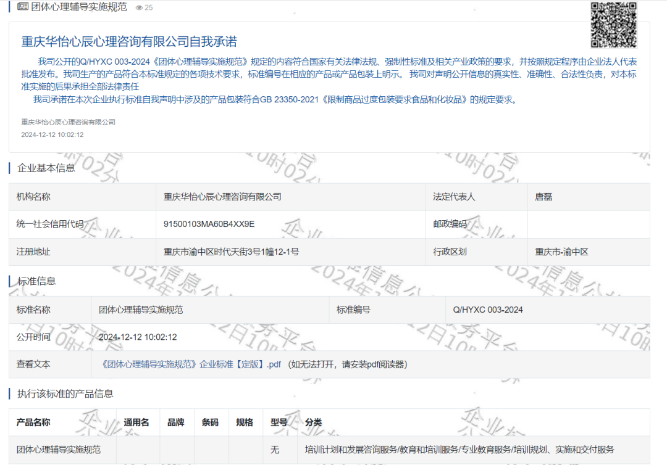Click the 法定代表人 label cell

(476, 197)
